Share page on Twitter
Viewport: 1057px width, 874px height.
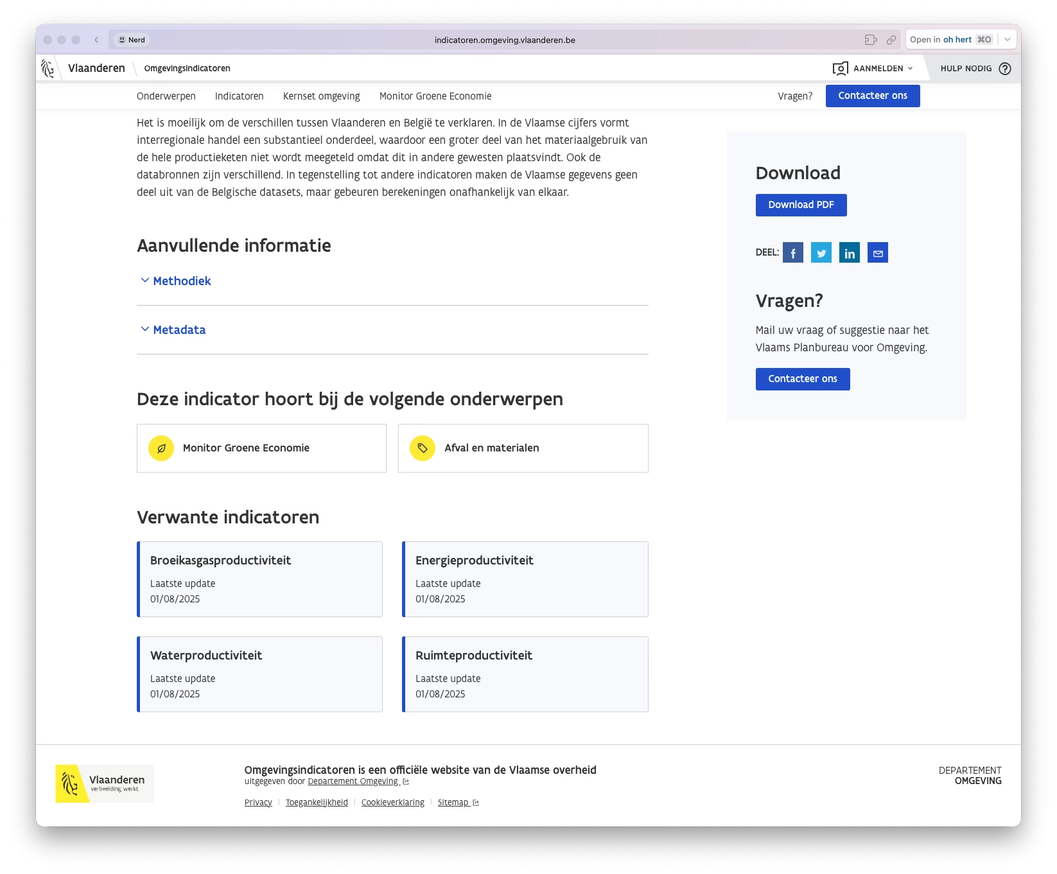[x=821, y=253]
